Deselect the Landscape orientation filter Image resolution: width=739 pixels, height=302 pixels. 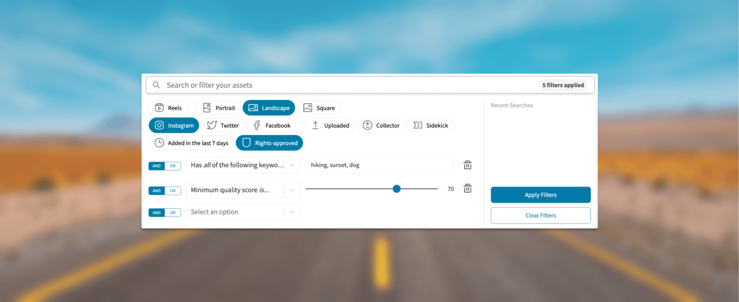point(268,108)
